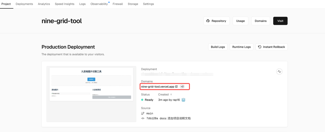Switch to the Speed Insights tab
This screenshot has width=325, height=132.
[x=64, y=4]
